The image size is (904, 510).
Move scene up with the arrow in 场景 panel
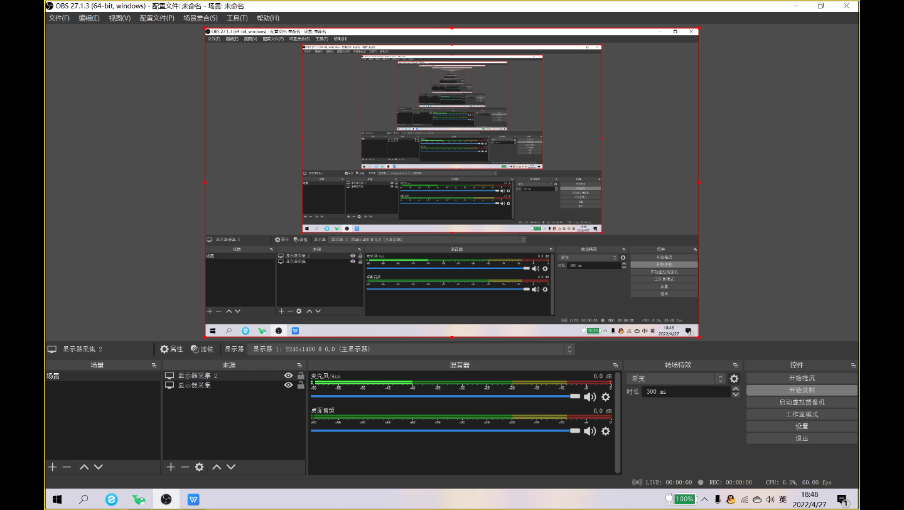(x=83, y=467)
